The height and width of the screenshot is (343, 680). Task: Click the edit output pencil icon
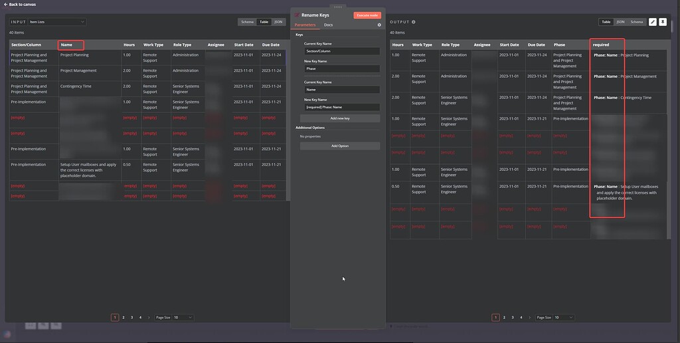tap(652, 22)
